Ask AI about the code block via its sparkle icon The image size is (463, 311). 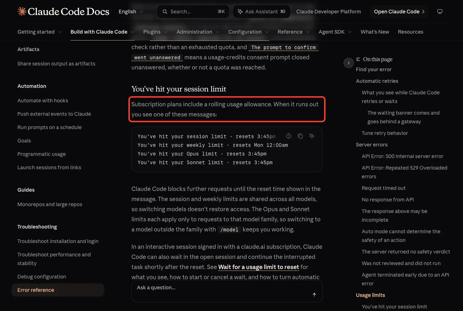click(x=312, y=136)
